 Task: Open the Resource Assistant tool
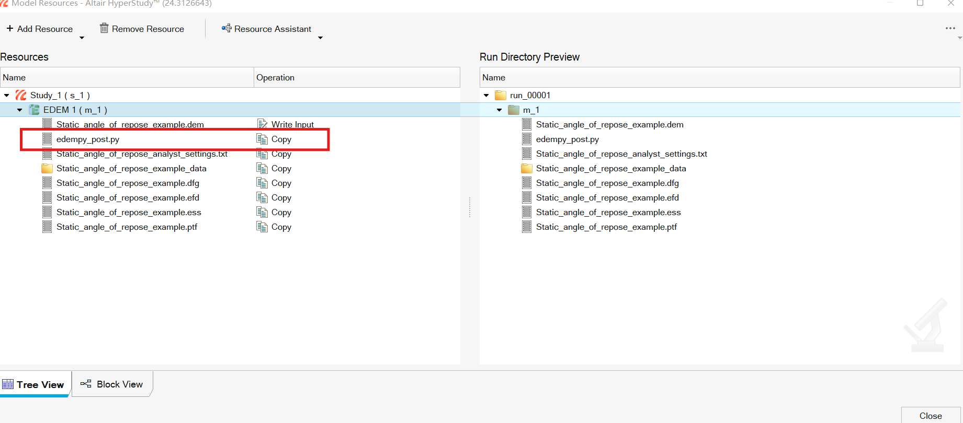266,29
